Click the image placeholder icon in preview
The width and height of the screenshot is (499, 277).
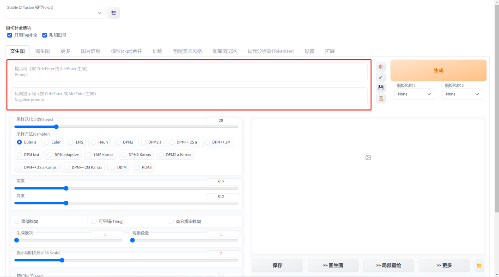tap(368, 157)
